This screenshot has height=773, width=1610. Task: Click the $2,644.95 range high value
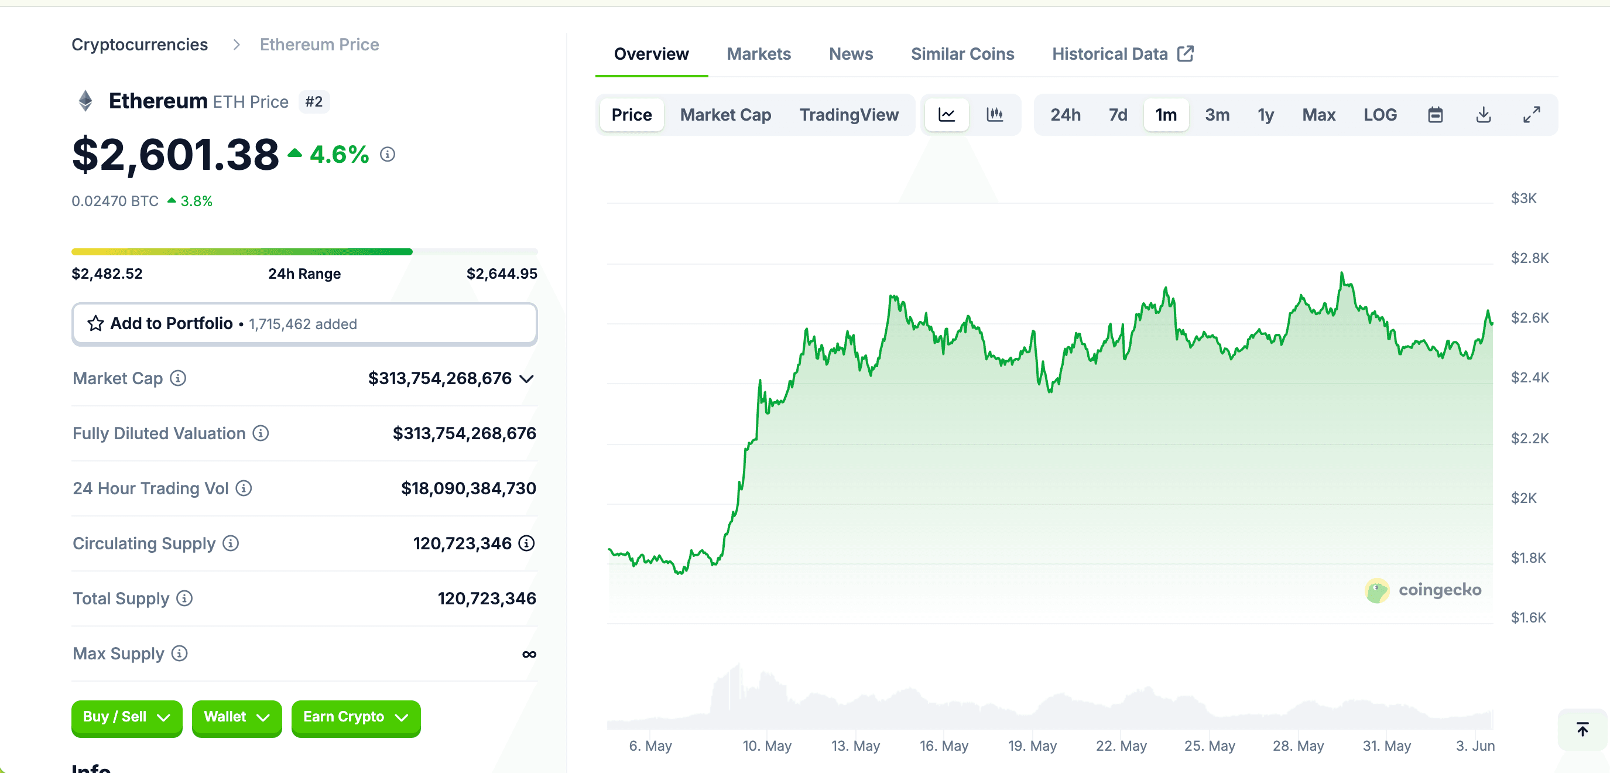coord(502,273)
